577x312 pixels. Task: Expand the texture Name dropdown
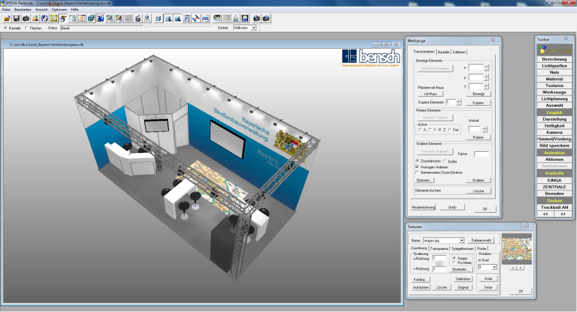coord(461,240)
